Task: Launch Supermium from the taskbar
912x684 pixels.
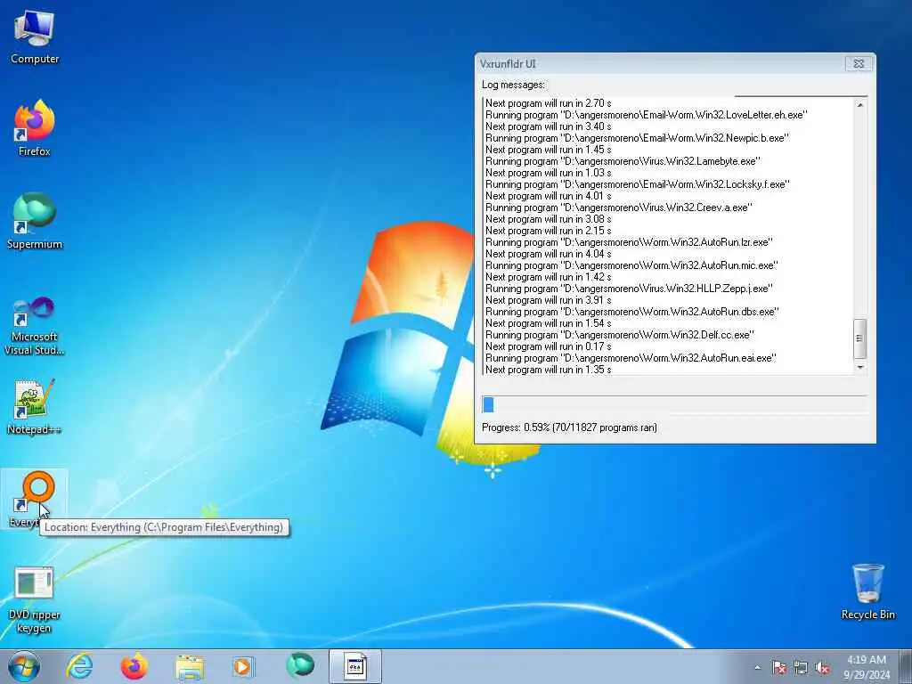Action: coord(299,666)
